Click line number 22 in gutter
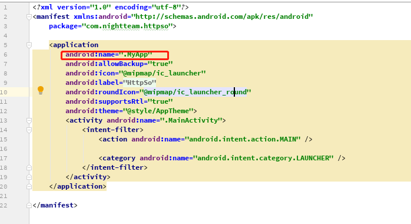The image size is (411, 224). (4, 206)
